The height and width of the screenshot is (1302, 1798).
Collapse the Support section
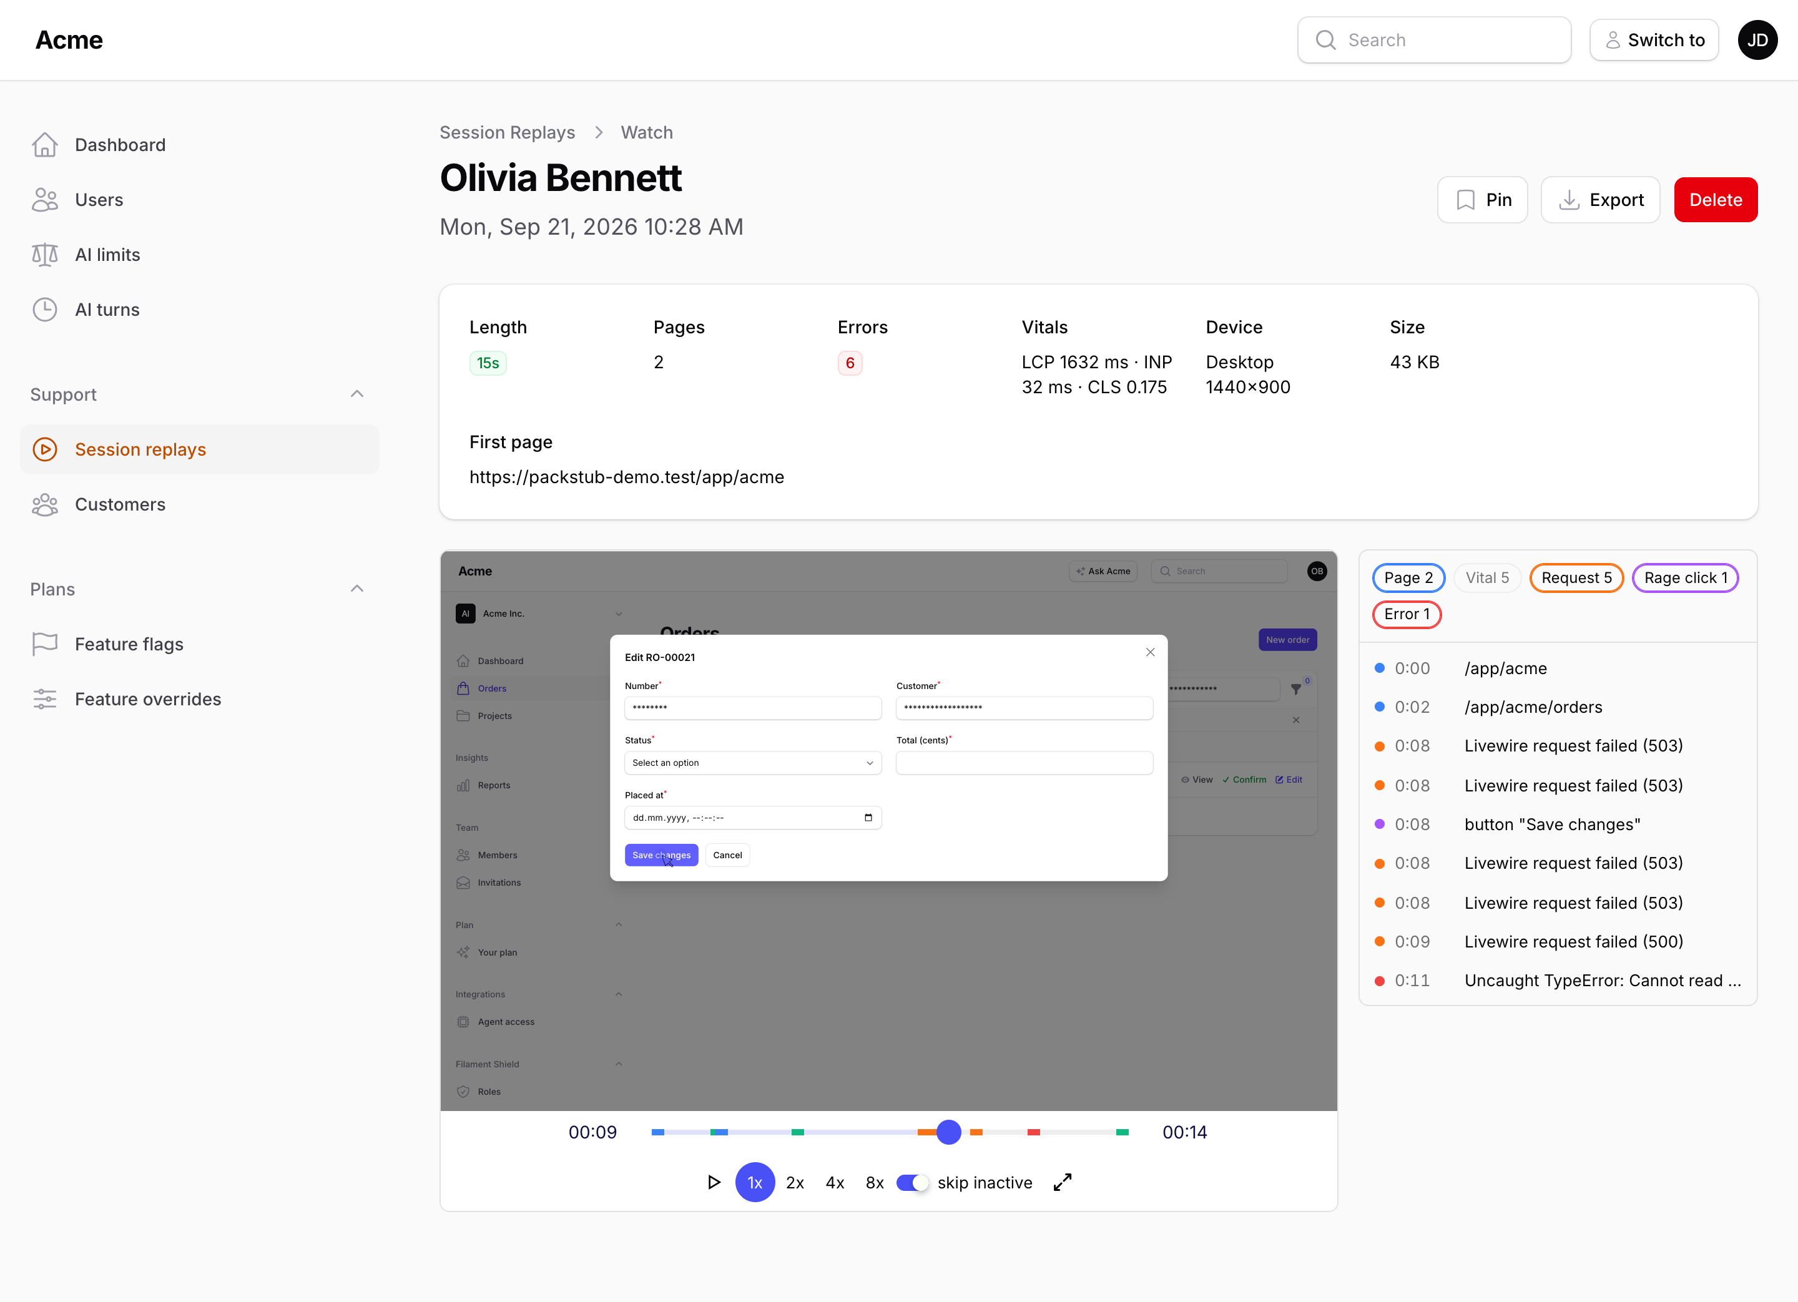pos(356,394)
